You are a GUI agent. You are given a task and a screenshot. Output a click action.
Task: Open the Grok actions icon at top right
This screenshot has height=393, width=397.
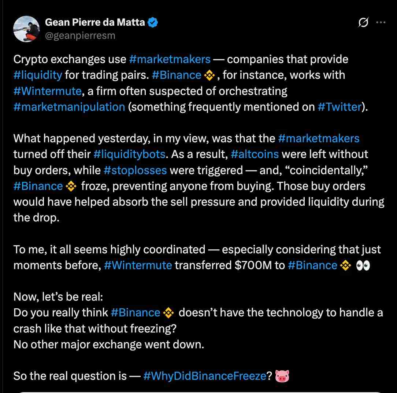[x=363, y=23]
